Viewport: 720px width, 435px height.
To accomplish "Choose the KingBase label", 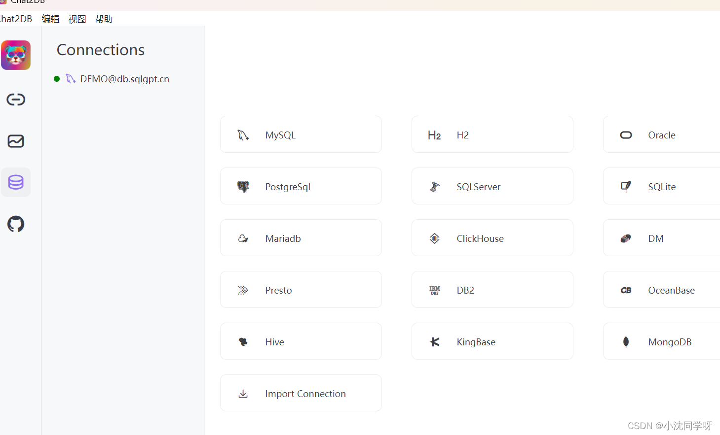I will [476, 342].
